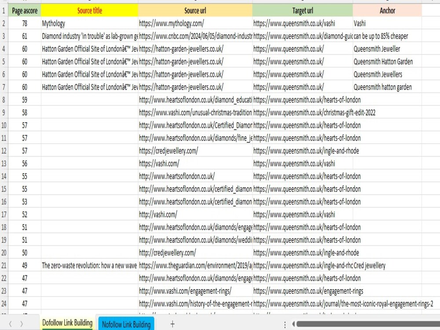Click the Queensmith Jeweller anchor cell

tap(387, 49)
